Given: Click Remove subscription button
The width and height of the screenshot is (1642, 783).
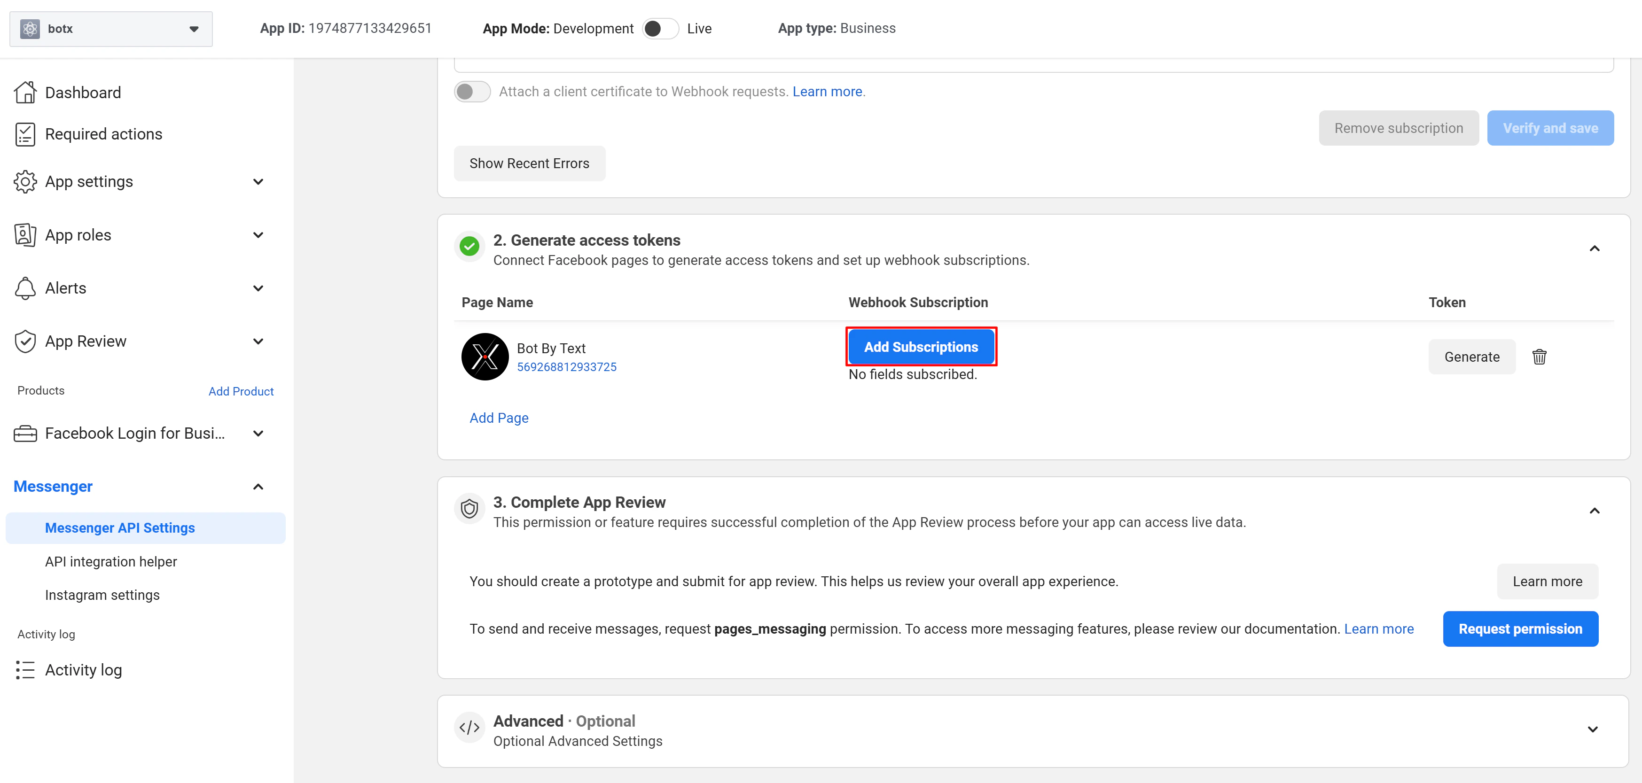Looking at the screenshot, I should coord(1399,128).
